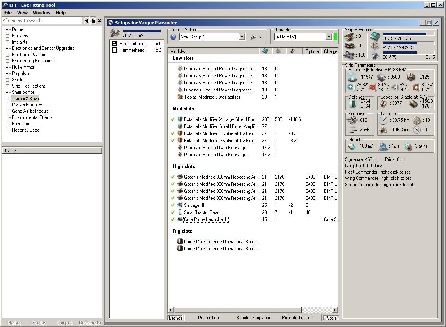Open the View menu

pyautogui.click(x=22, y=13)
